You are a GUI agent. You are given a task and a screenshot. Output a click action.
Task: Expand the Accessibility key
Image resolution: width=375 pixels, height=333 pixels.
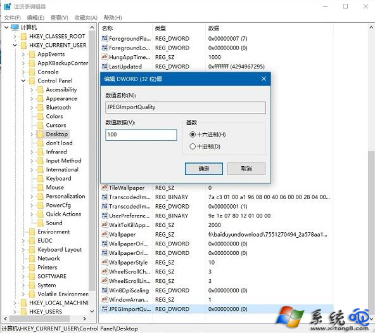[32, 90]
